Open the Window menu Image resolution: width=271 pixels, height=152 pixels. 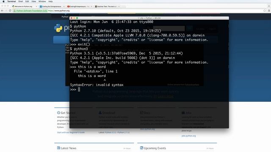(42, 1)
